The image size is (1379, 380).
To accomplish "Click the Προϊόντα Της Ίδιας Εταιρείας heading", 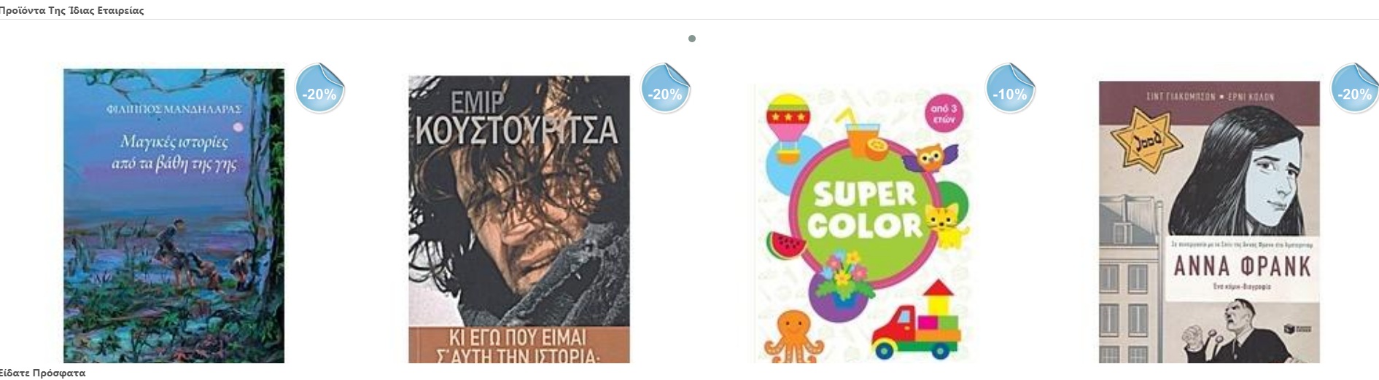I will pos(71,10).
